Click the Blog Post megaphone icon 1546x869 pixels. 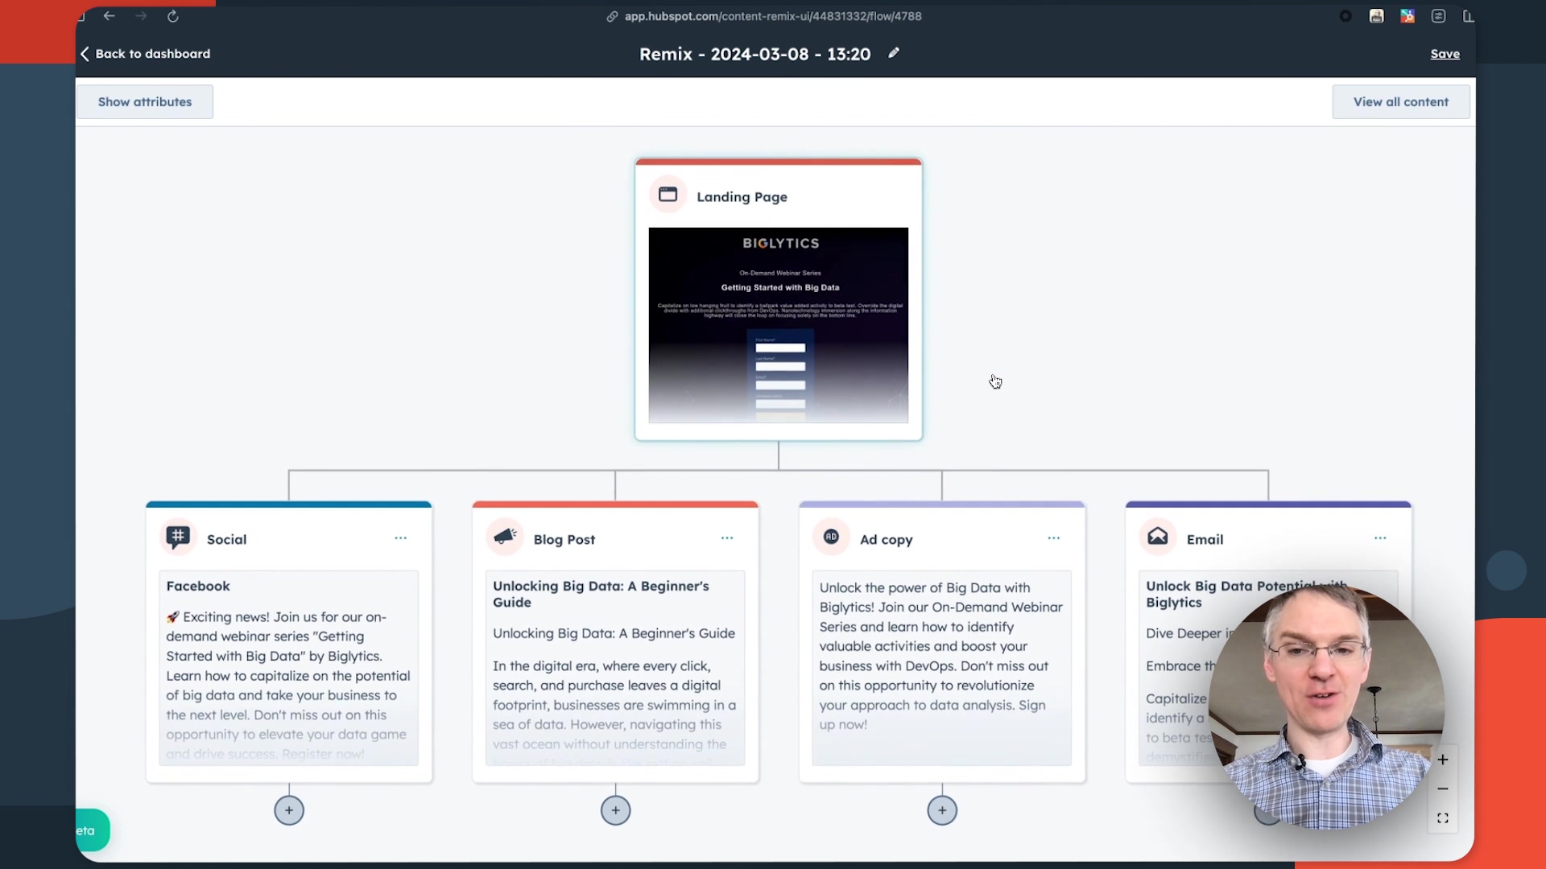[504, 538]
